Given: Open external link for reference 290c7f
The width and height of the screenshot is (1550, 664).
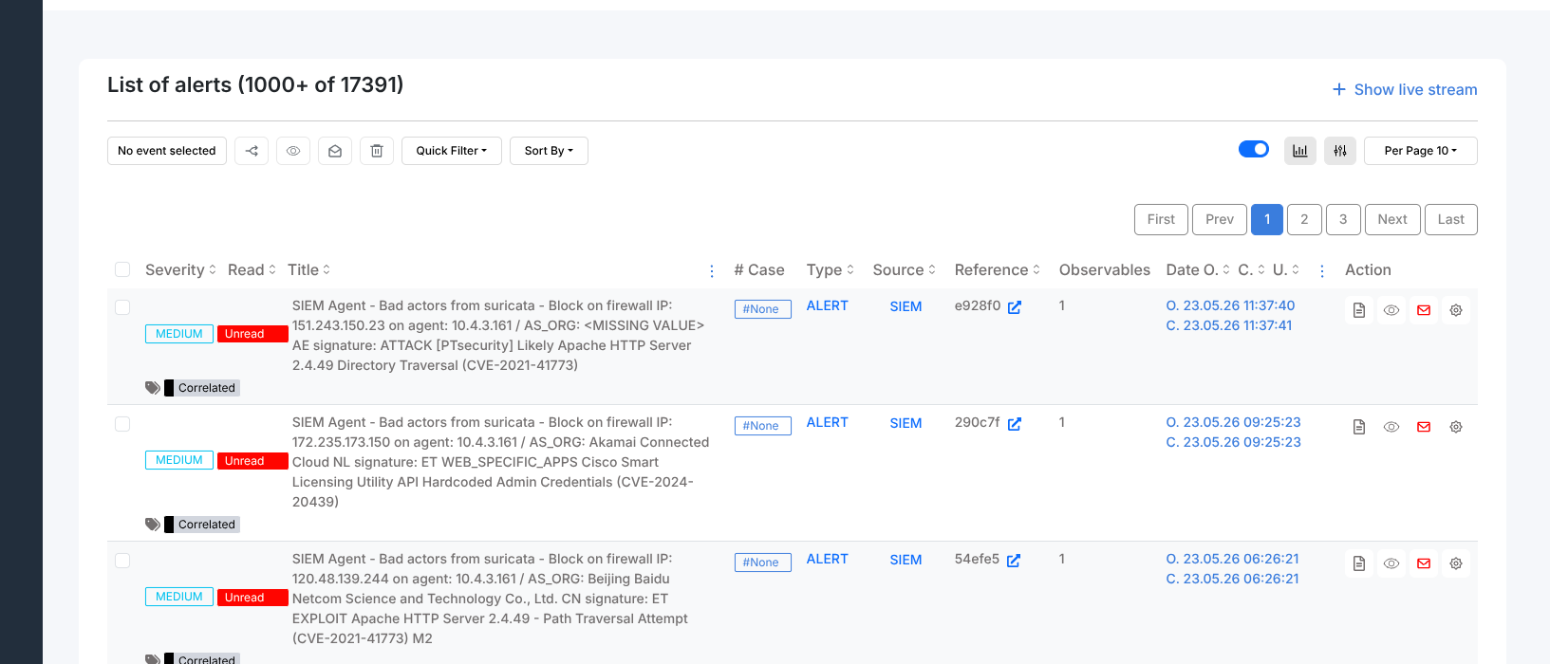Looking at the screenshot, I should (x=1015, y=424).
